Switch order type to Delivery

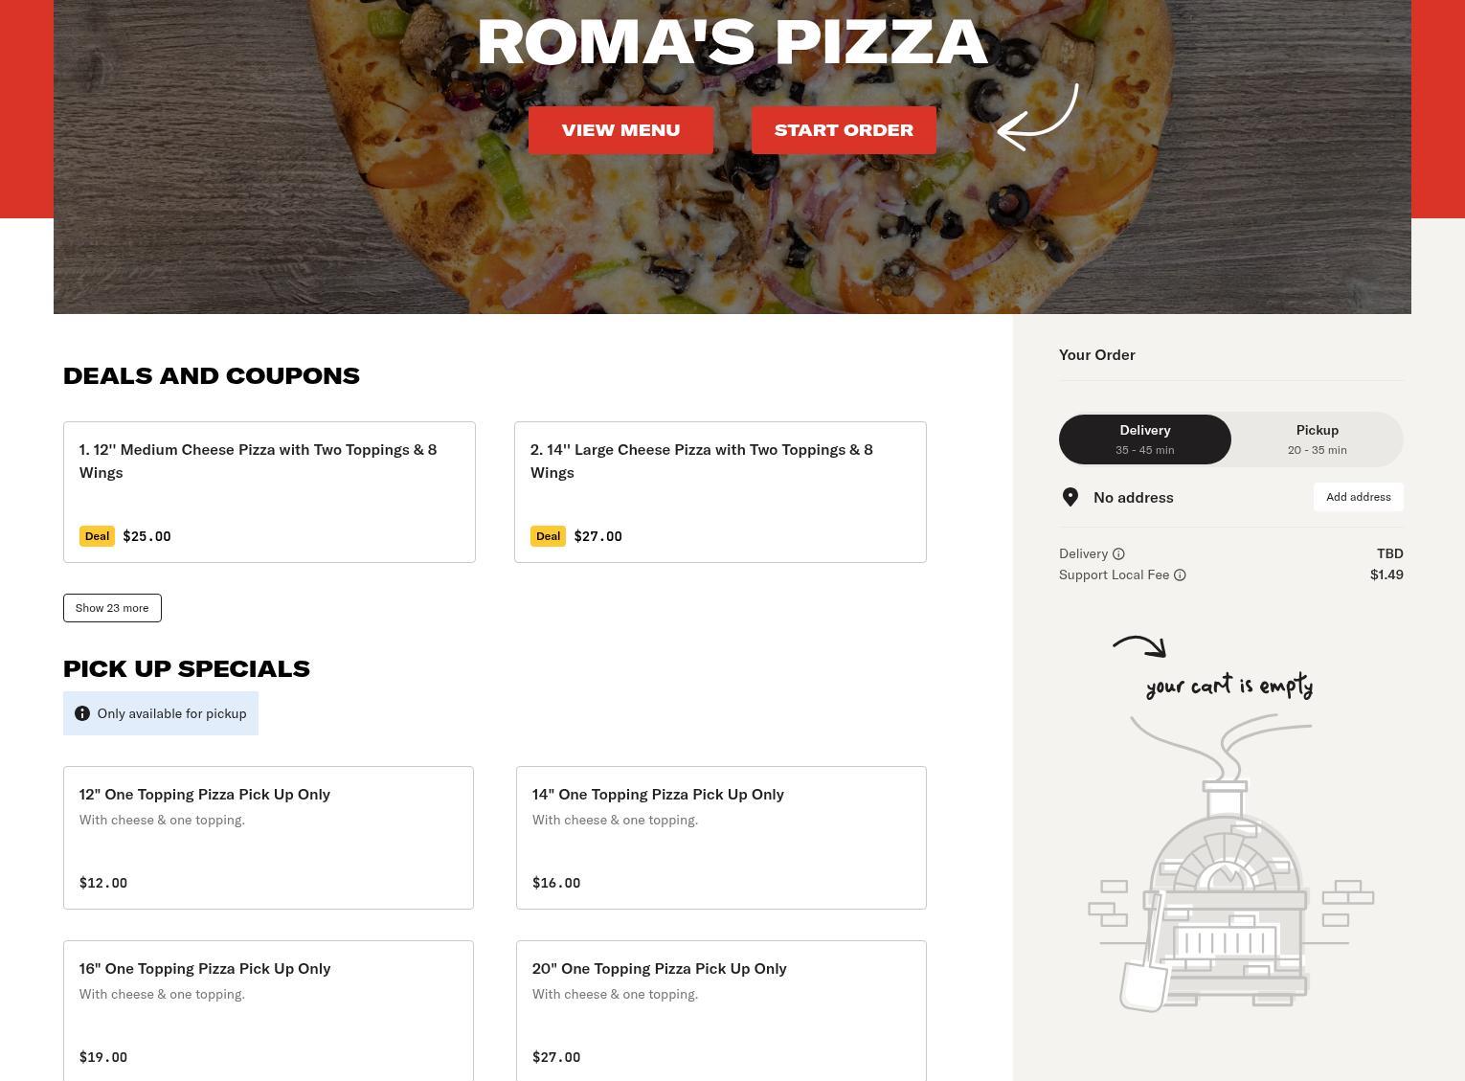[1145, 439]
